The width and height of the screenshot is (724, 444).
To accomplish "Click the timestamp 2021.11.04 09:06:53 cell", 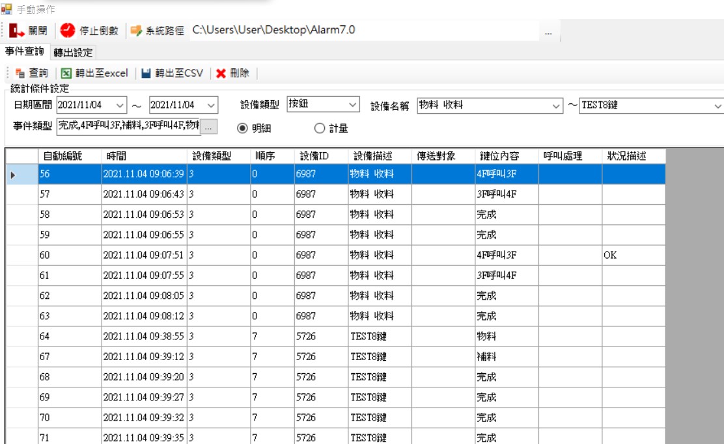I will tap(145, 215).
